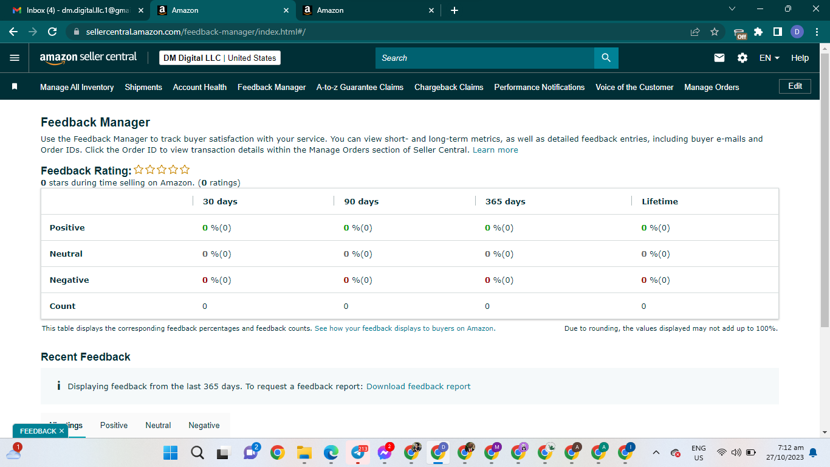The height and width of the screenshot is (467, 830).
Task: Click the extension icon labeled Off
Action: coord(739,33)
